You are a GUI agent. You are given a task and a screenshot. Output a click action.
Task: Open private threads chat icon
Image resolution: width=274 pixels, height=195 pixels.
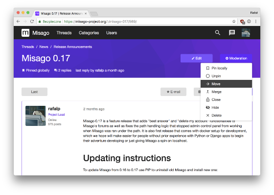(232, 32)
